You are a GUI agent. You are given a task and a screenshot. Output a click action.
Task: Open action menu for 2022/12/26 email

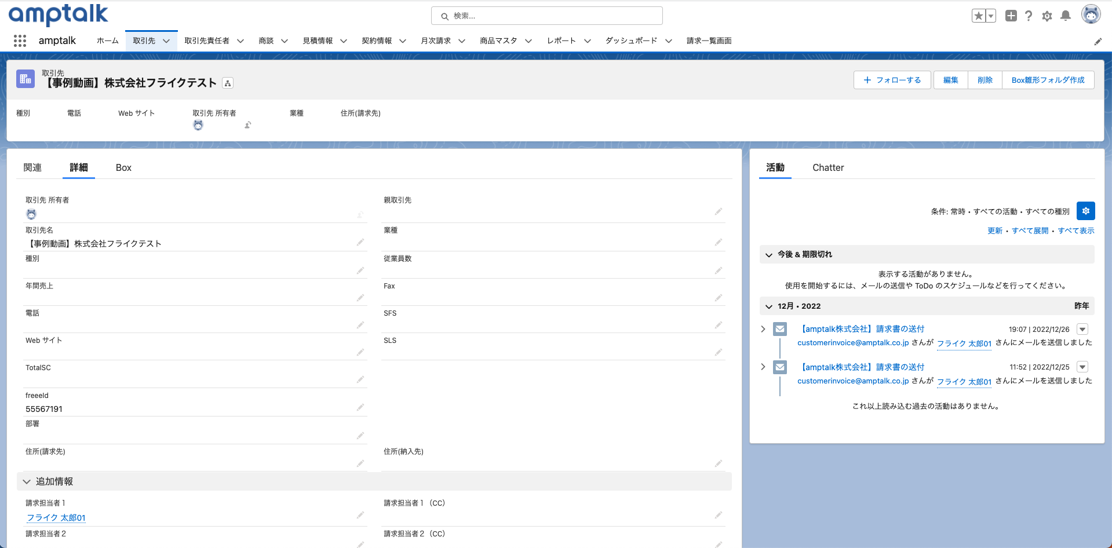[x=1082, y=329]
